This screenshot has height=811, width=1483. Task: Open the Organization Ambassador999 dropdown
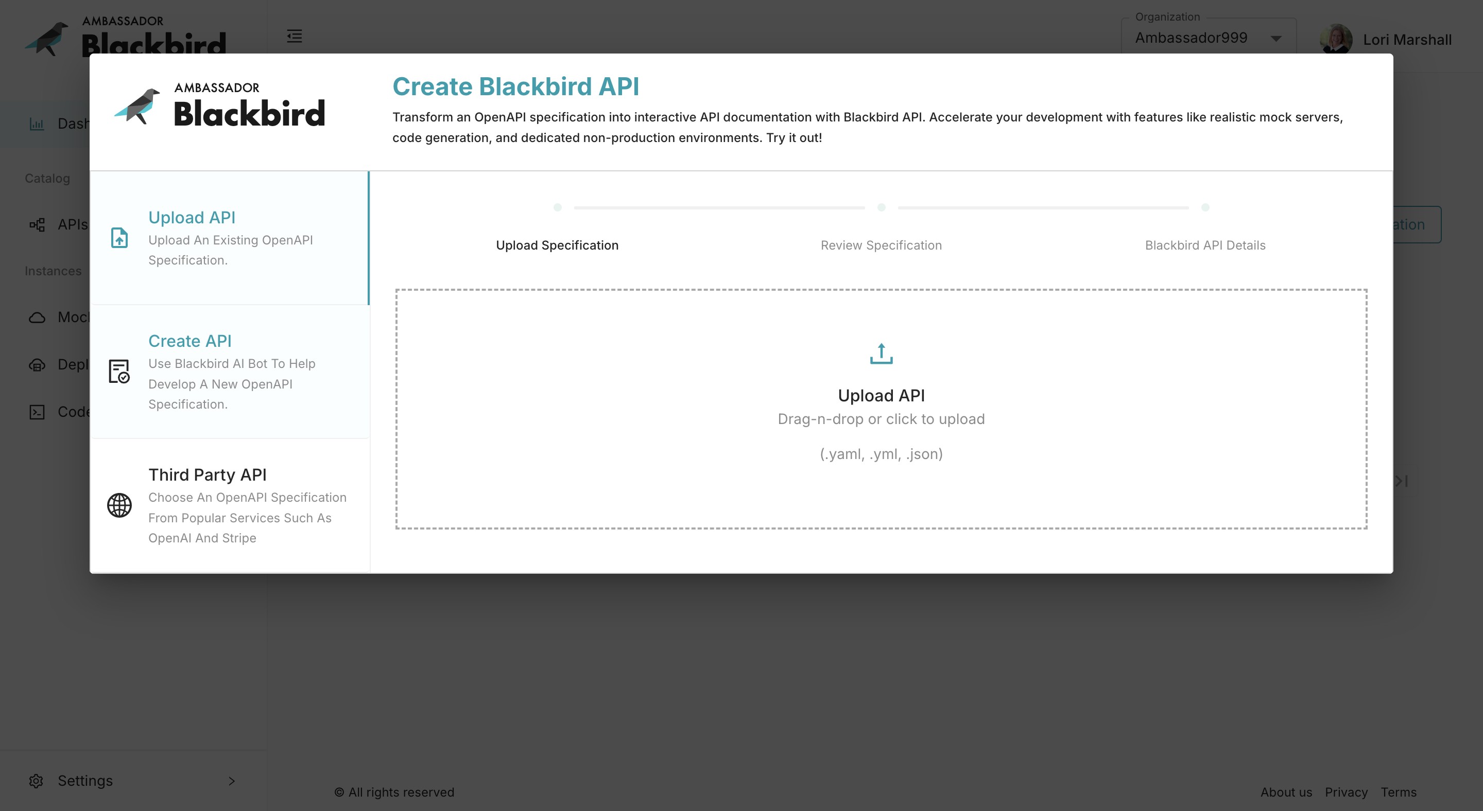(x=1209, y=38)
